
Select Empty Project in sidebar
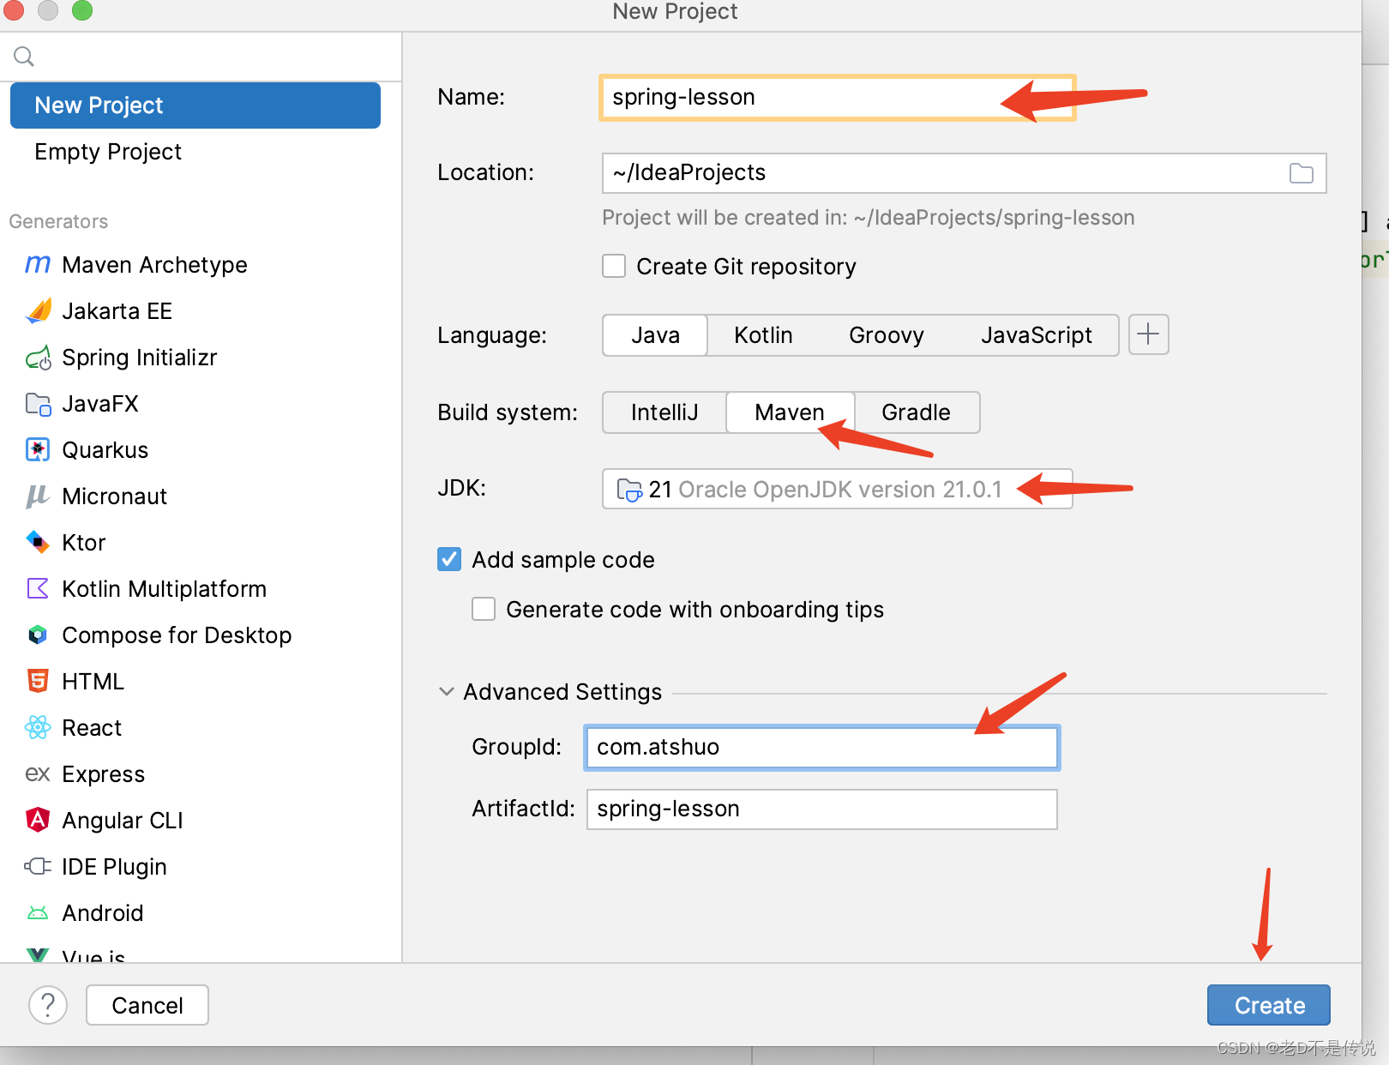(108, 152)
